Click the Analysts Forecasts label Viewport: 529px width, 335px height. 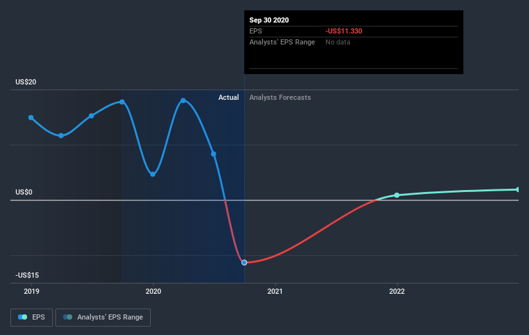pyautogui.click(x=280, y=97)
